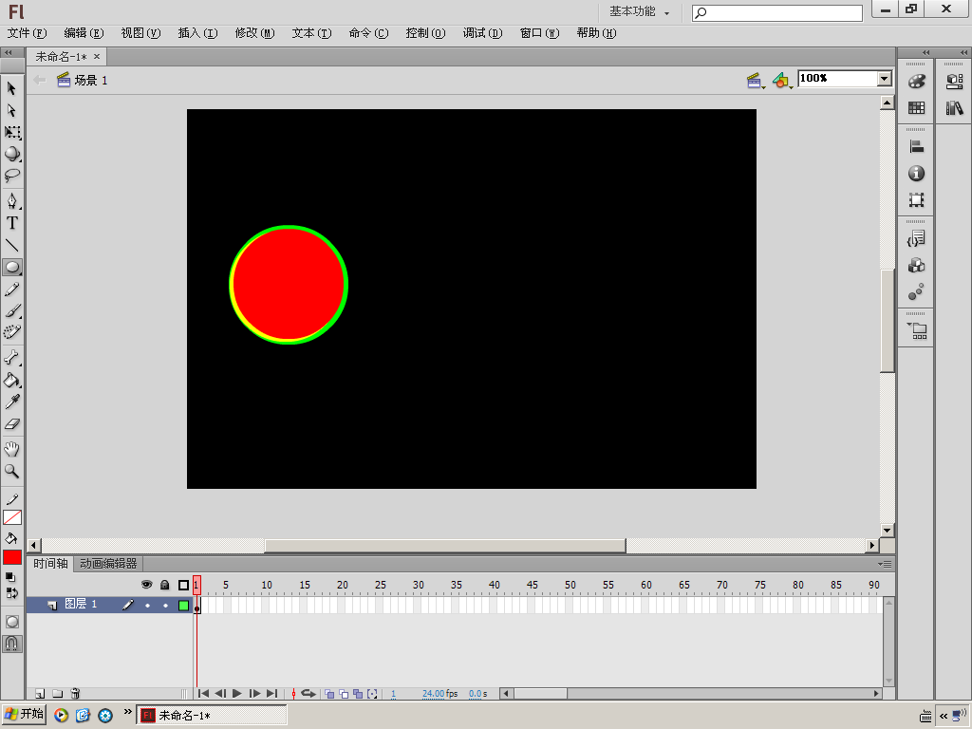This screenshot has width=972, height=729.
Task: Toggle lock all layers padlock
Action: (165, 585)
